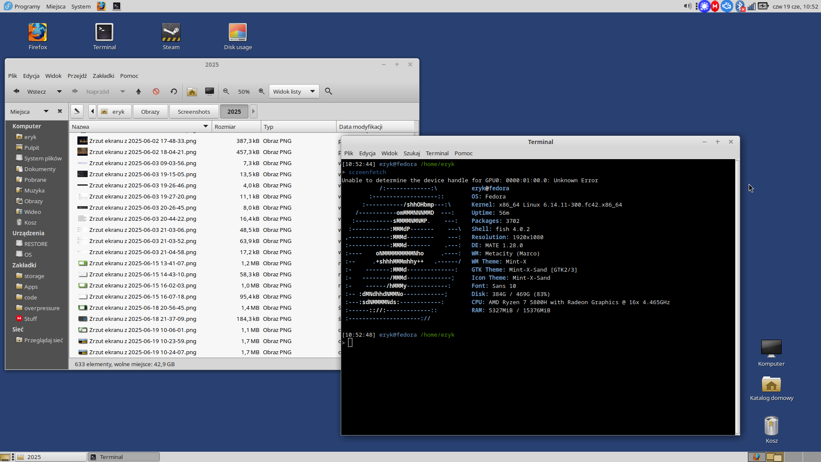Select RESTORE device in sidebar
This screenshot has height=462, width=821.
pyautogui.click(x=36, y=244)
